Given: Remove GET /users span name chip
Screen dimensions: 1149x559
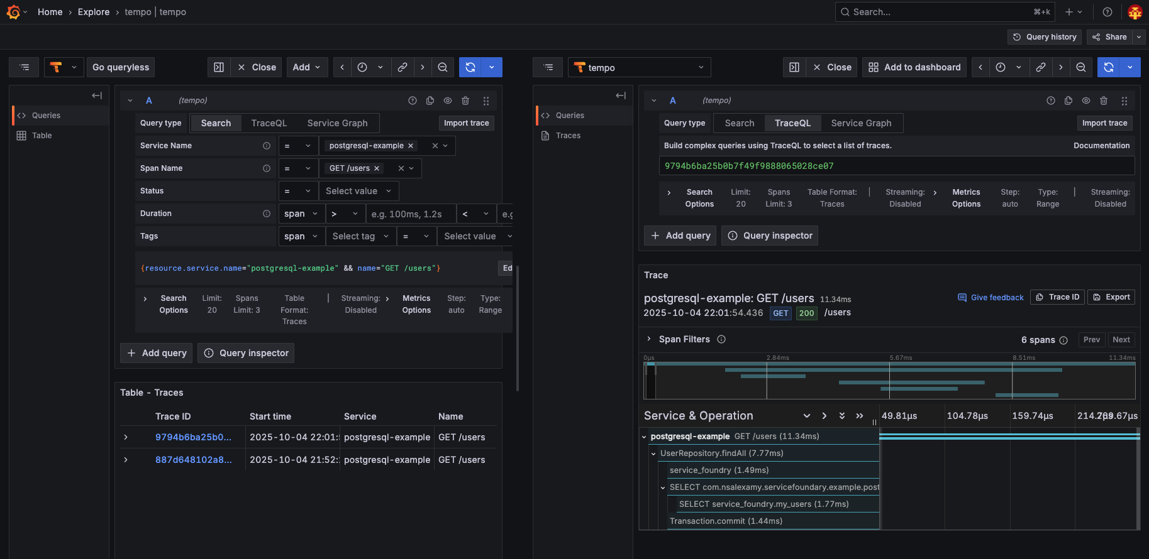Looking at the screenshot, I should pyautogui.click(x=377, y=168).
